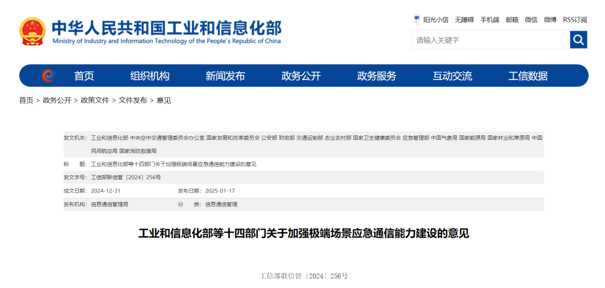605x288 pixels.
Task: Click 中央空中交通管理委员会办公室 in agencies list
Action: tap(167, 138)
